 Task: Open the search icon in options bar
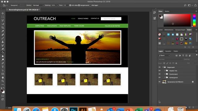(185, 5)
